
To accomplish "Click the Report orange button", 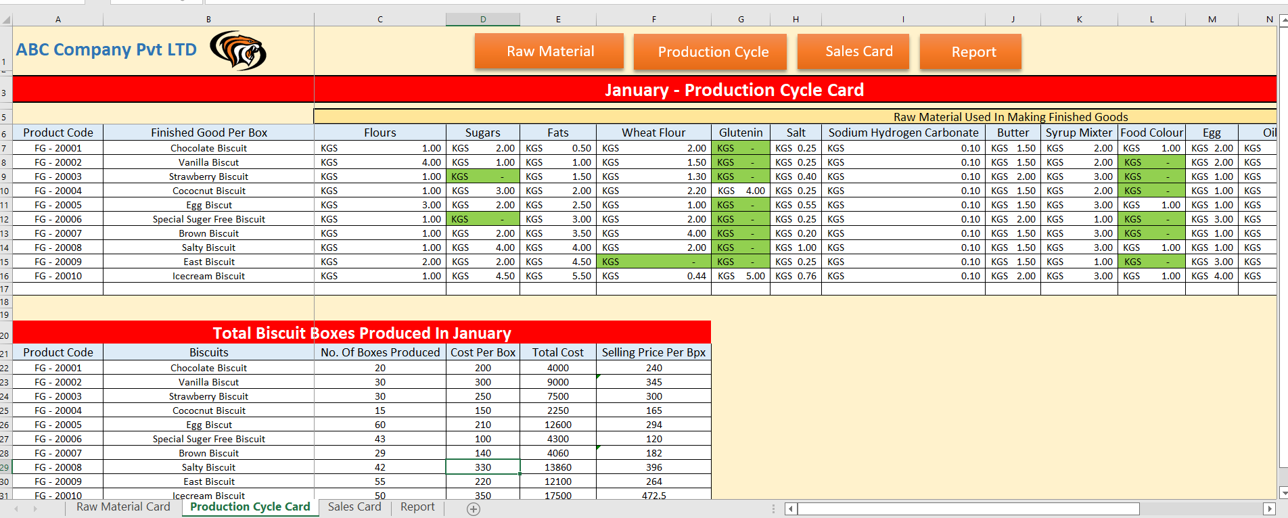I will click(970, 52).
